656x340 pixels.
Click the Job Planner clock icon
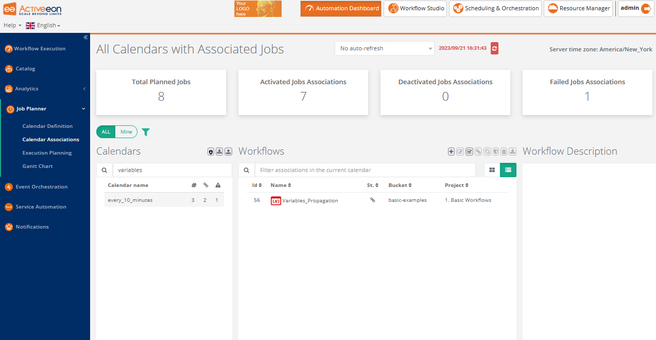[x=10, y=109]
